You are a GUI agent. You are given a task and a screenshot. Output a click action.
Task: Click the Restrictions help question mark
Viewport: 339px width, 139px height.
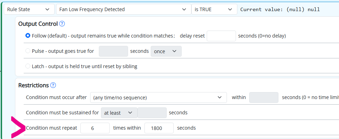coord(53,85)
